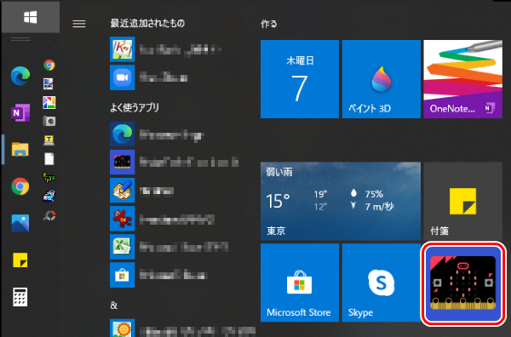Click the よく使うアプリ heading

[135, 108]
